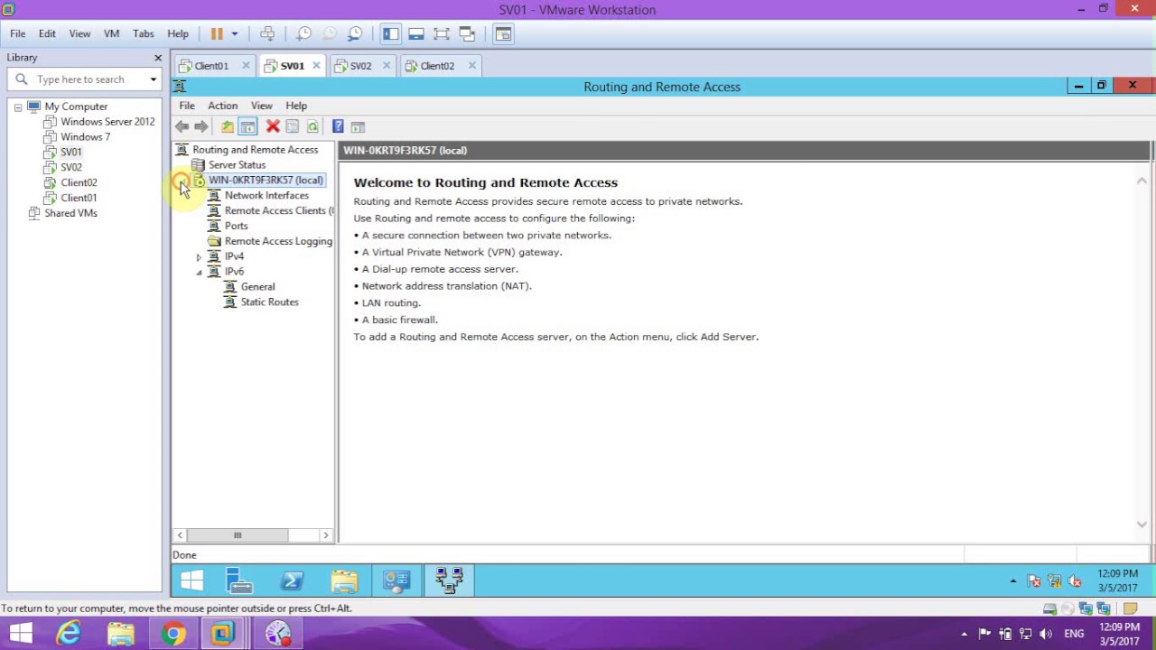Click the console tree scroll right arrow
The height and width of the screenshot is (650, 1156).
(x=326, y=535)
